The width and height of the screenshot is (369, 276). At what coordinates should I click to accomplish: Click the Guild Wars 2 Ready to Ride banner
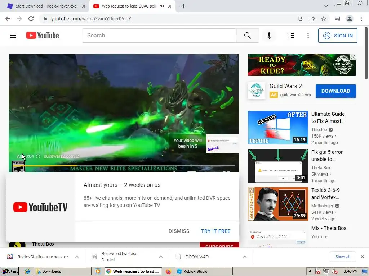point(302,65)
